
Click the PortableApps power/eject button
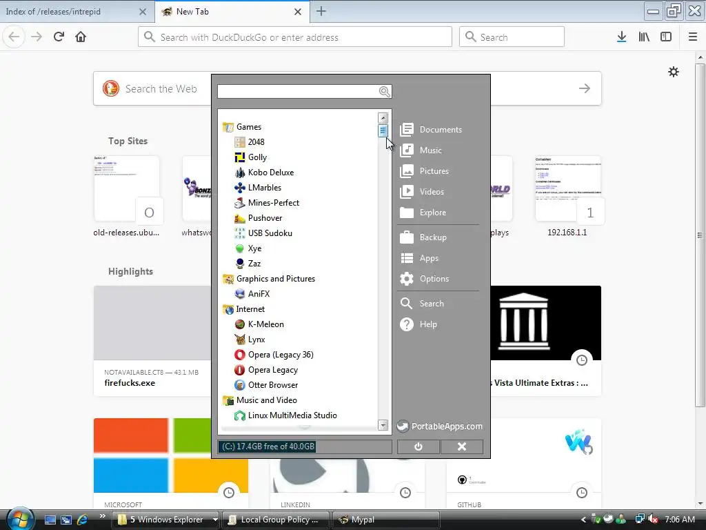click(x=418, y=446)
